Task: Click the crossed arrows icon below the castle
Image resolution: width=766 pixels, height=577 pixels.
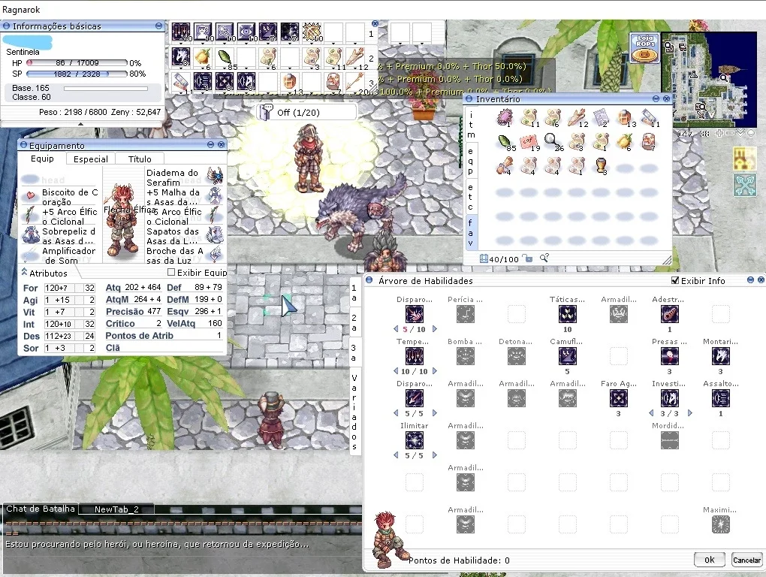Action: tap(744, 185)
